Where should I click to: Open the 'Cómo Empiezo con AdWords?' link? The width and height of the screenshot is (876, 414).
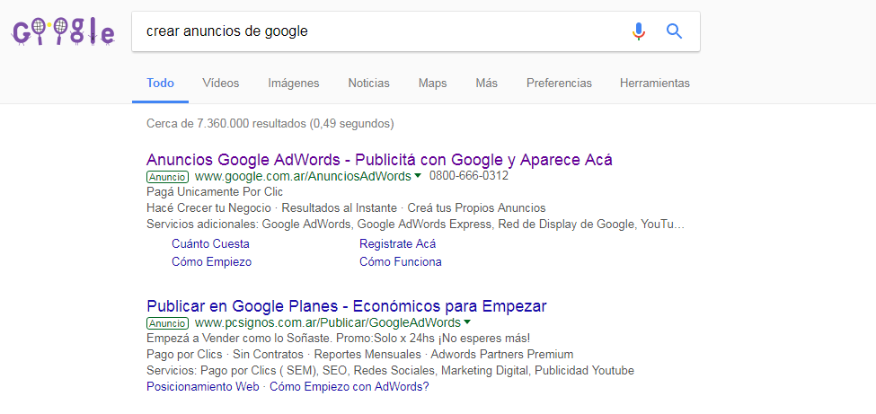coord(350,387)
